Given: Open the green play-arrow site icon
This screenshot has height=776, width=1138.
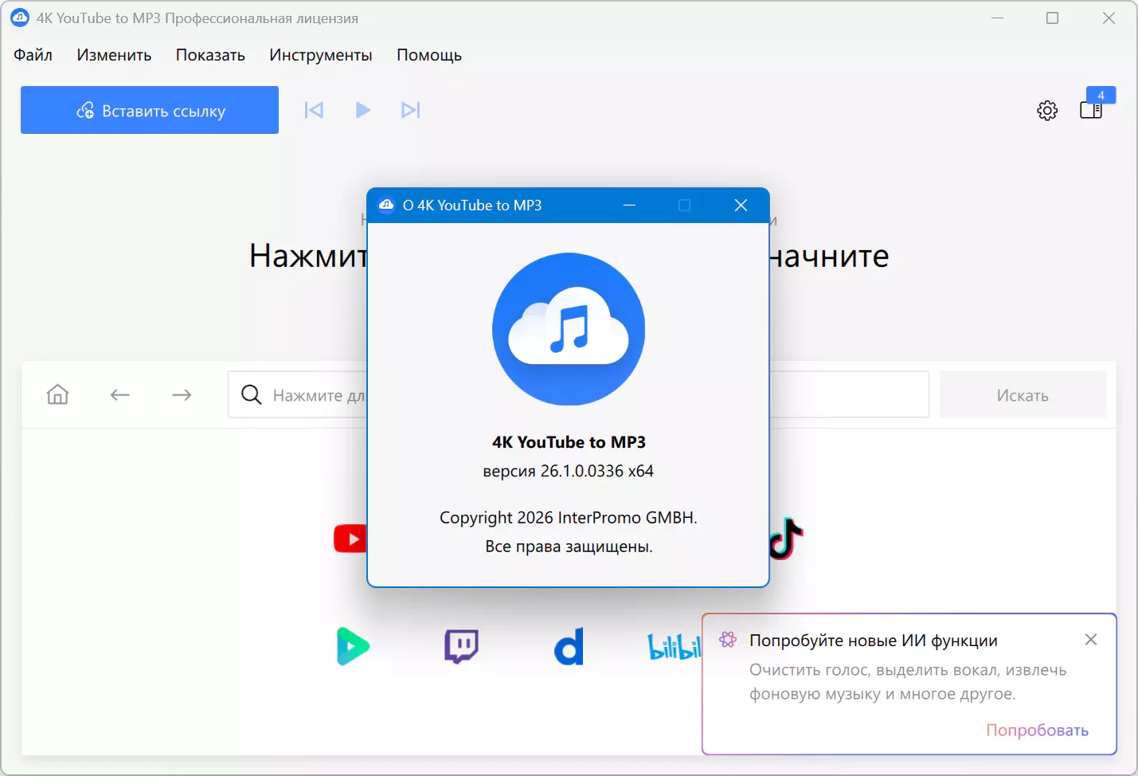Looking at the screenshot, I should pos(353,646).
